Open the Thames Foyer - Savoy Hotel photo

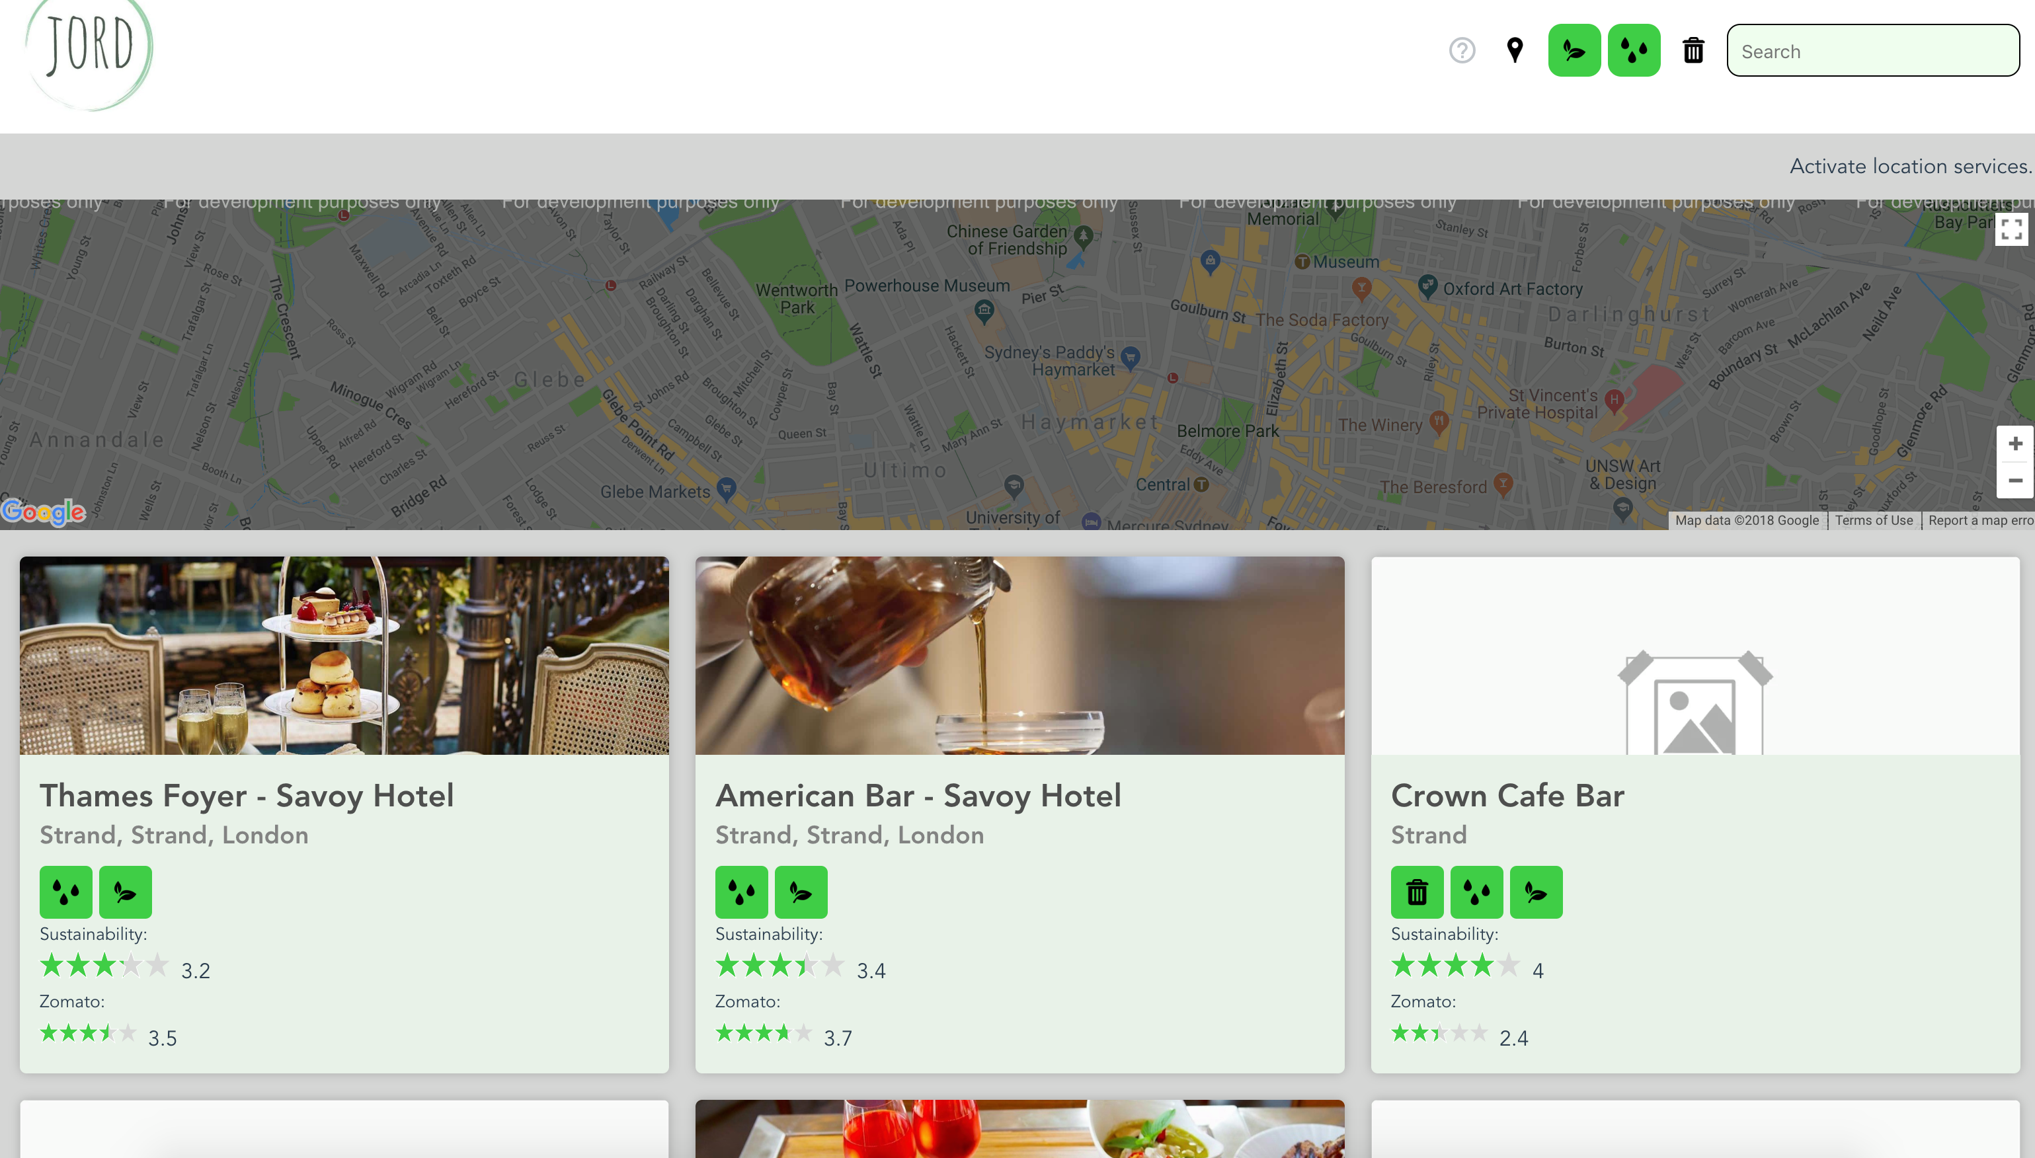[344, 656]
